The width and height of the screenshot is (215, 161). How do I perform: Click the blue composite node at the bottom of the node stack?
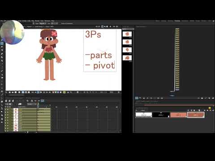pos(177,90)
